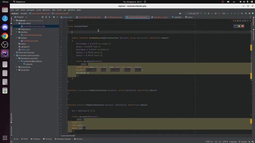Open file in Chrome from the floating browser icons

239,26
